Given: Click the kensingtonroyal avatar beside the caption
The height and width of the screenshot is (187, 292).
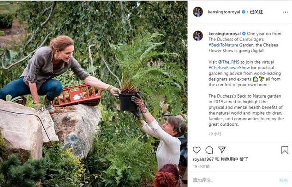Looking at the screenshot, I should point(197,35).
